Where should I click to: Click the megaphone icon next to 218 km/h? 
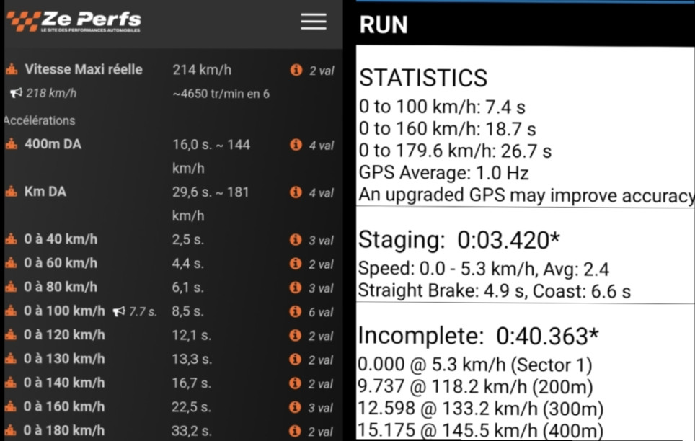click(x=16, y=93)
